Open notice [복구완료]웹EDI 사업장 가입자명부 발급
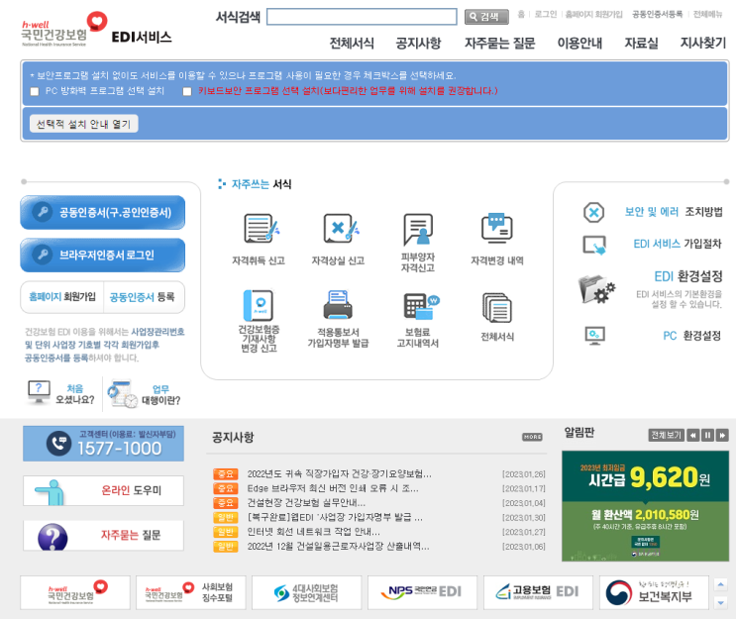The image size is (736, 619). pyautogui.click(x=335, y=518)
